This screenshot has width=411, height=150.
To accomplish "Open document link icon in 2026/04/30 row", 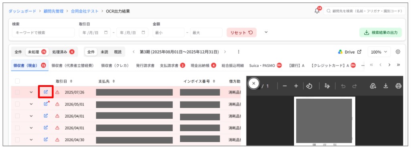I will click(x=46, y=139).
